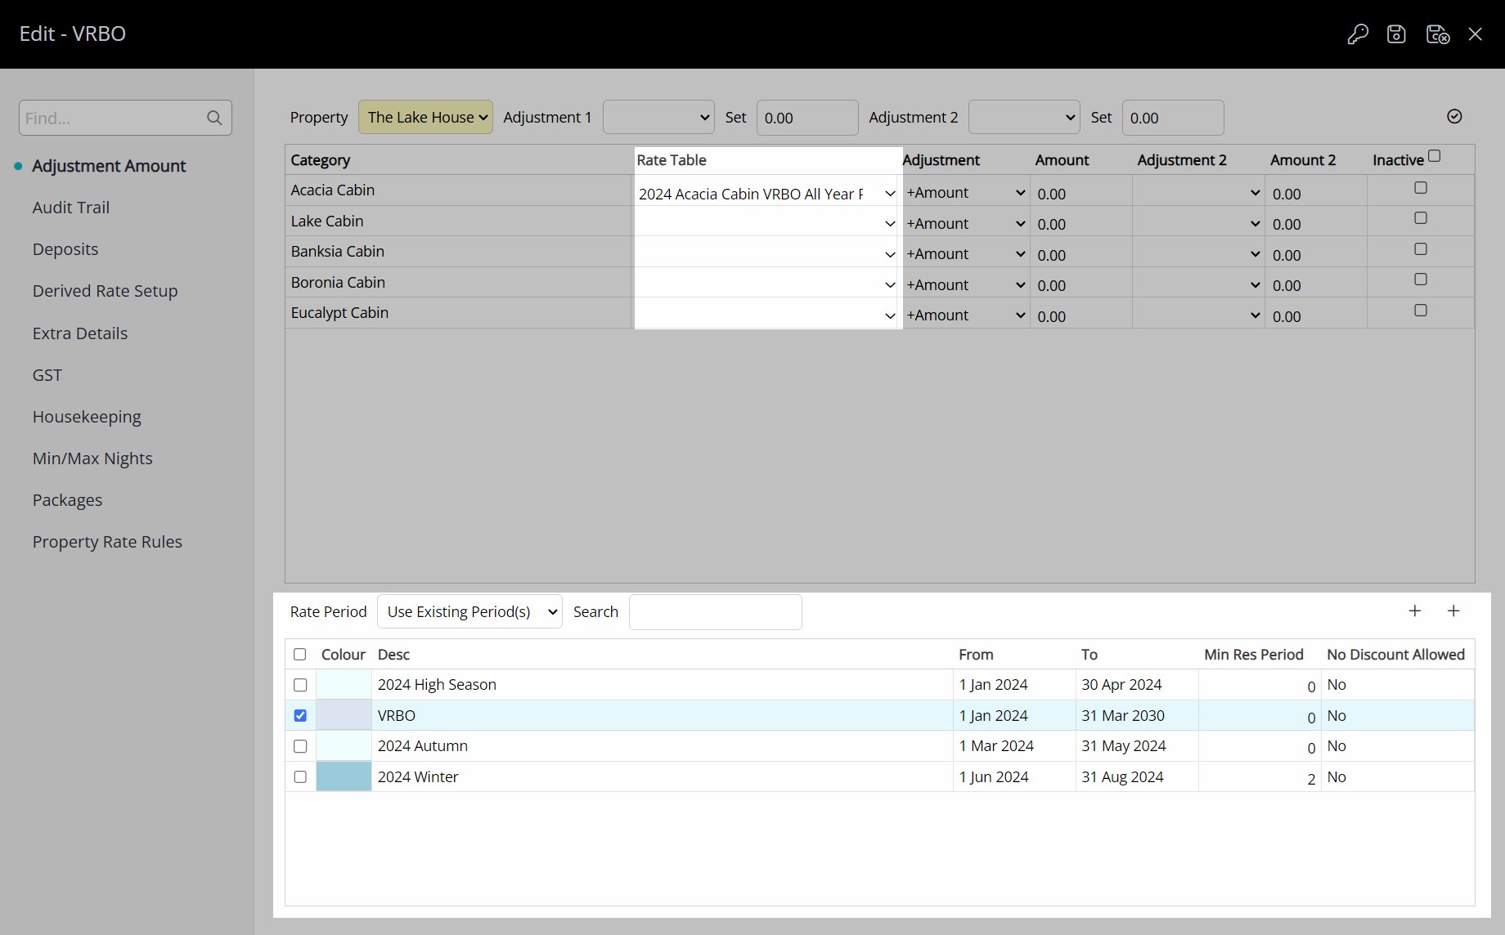Click the From column header
The height and width of the screenshot is (935, 1505).
point(976,655)
